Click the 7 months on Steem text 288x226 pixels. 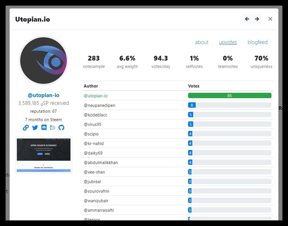pyautogui.click(x=43, y=120)
